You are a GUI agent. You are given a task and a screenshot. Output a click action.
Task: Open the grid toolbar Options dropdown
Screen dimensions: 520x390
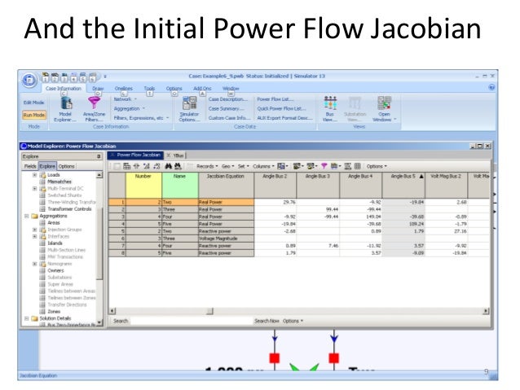point(377,166)
